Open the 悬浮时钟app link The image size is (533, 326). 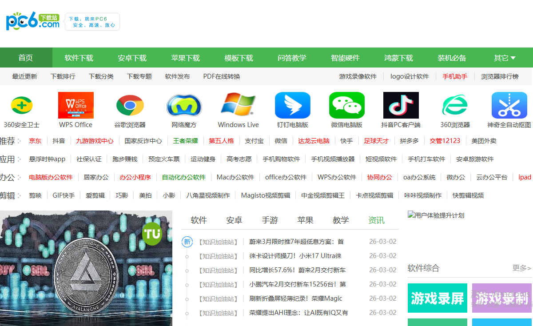point(47,159)
